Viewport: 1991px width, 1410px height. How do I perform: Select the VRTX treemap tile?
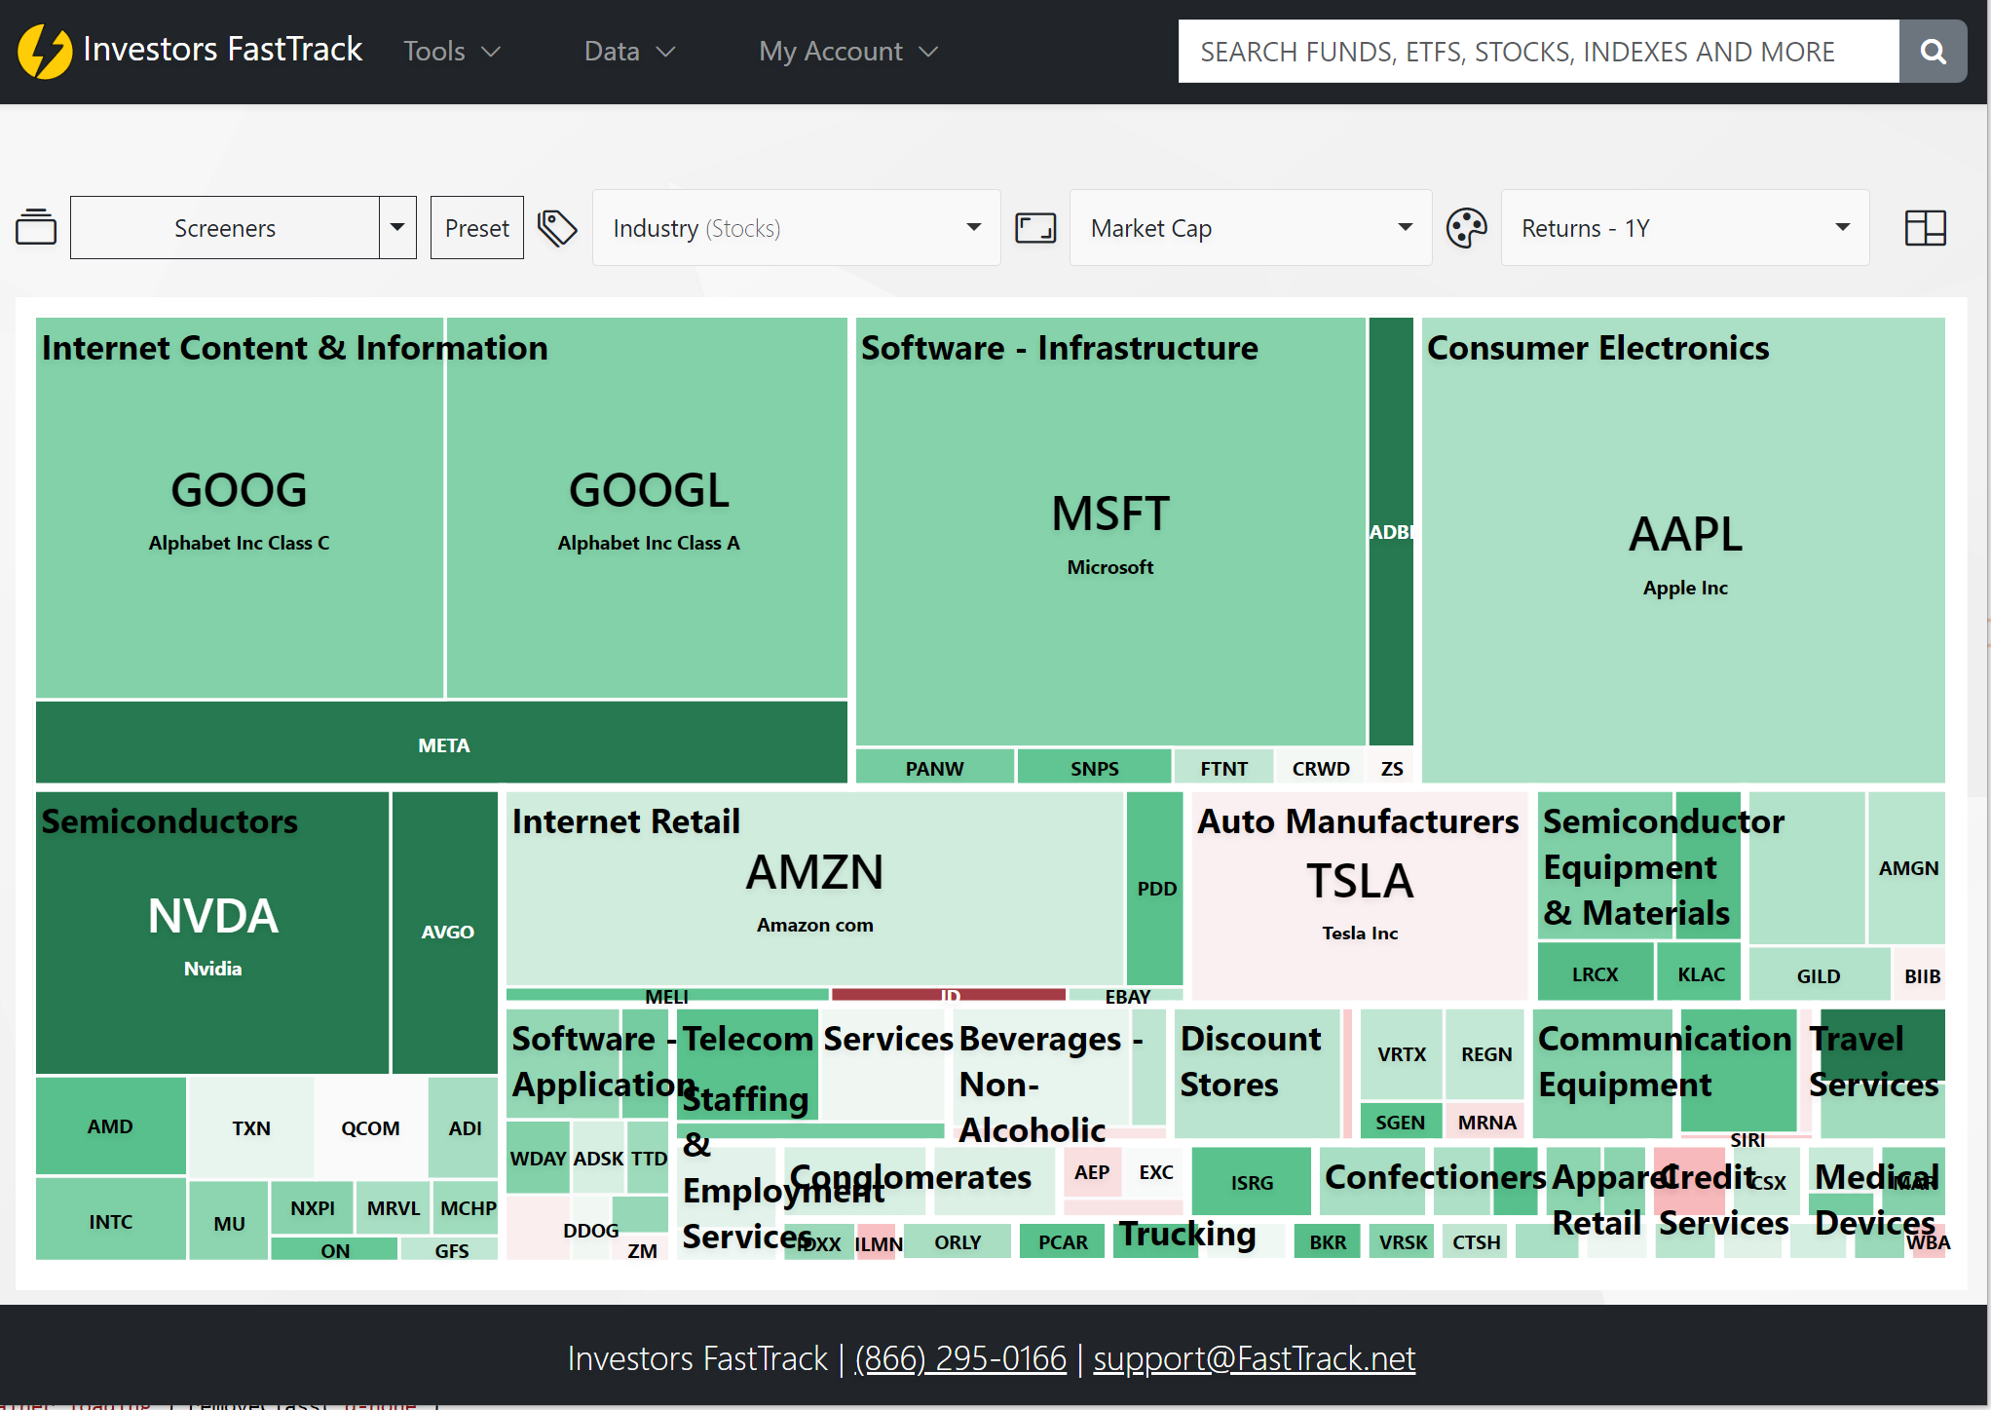(1401, 1053)
